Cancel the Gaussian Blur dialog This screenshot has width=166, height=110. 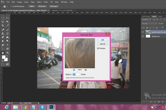102,44
